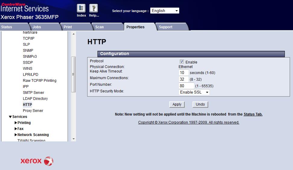Expand the Fax tree node
Screen dimensions: 293x170
16,128
